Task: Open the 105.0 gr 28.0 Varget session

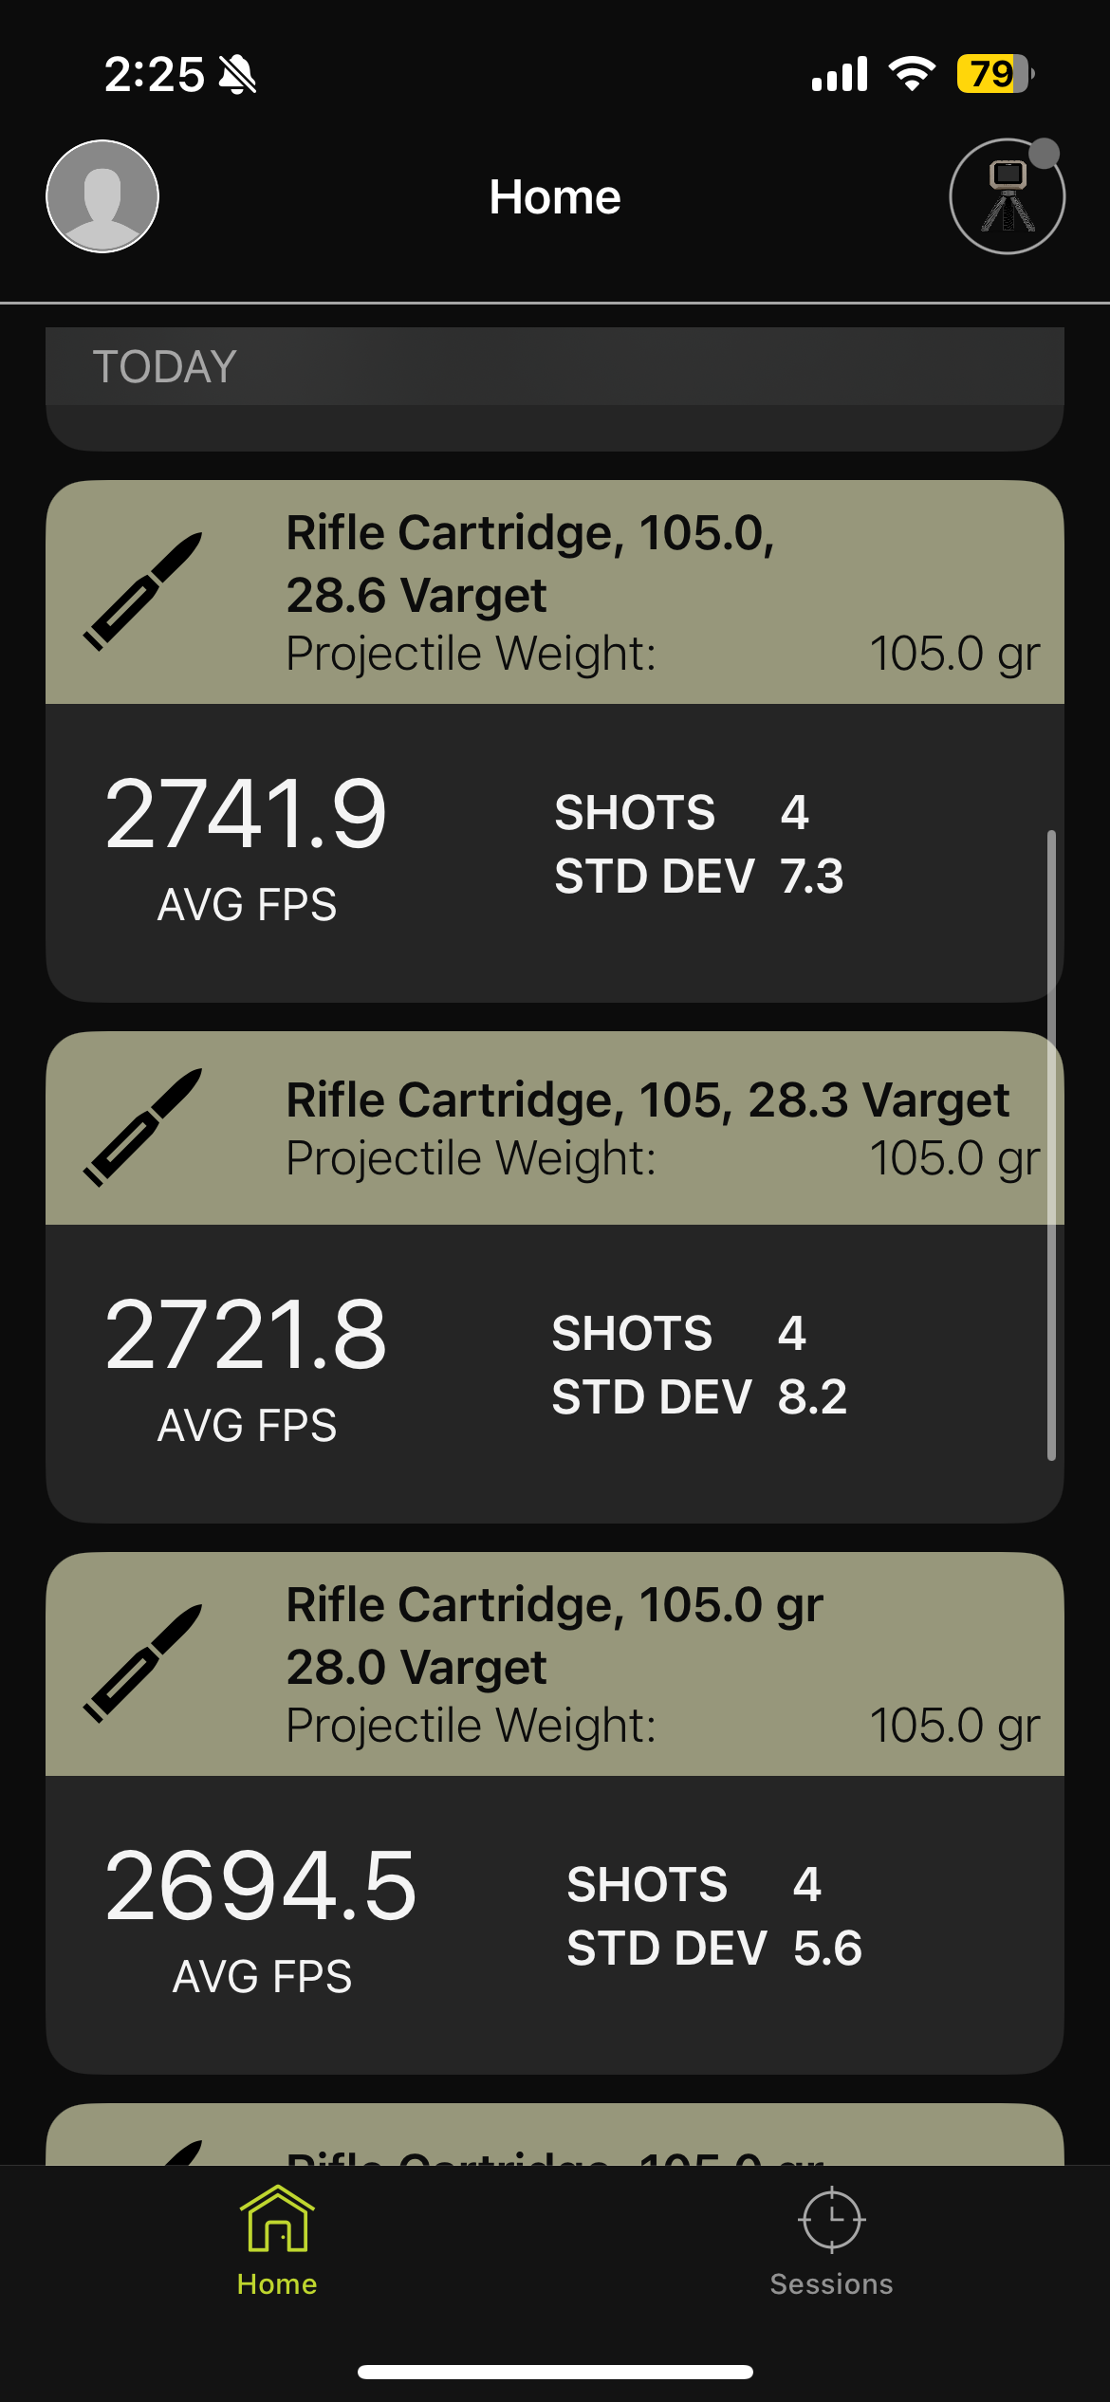Action: [x=554, y=1635]
